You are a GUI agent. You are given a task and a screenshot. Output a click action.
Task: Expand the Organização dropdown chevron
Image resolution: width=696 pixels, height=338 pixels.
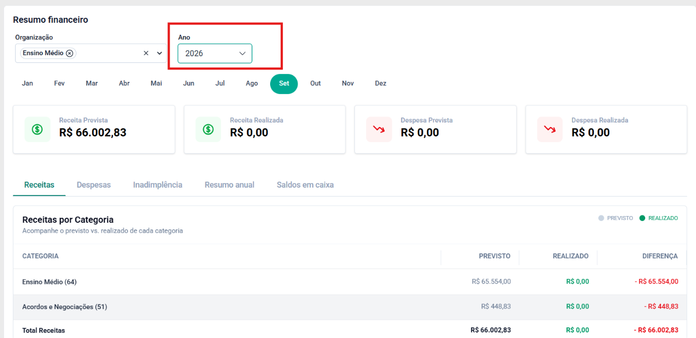(160, 53)
